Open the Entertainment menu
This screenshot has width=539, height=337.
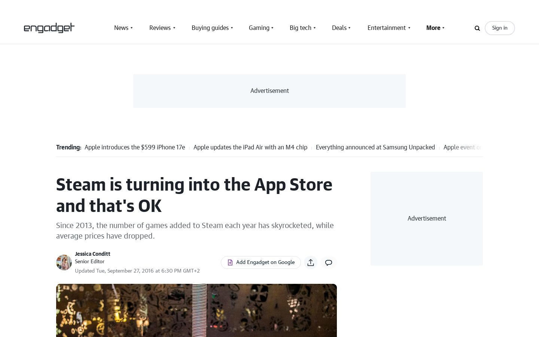click(387, 28)
